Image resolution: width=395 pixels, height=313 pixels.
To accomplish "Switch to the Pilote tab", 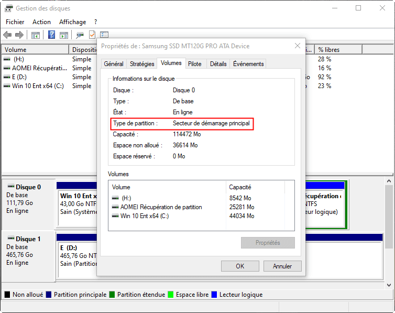I will point(195,64).
